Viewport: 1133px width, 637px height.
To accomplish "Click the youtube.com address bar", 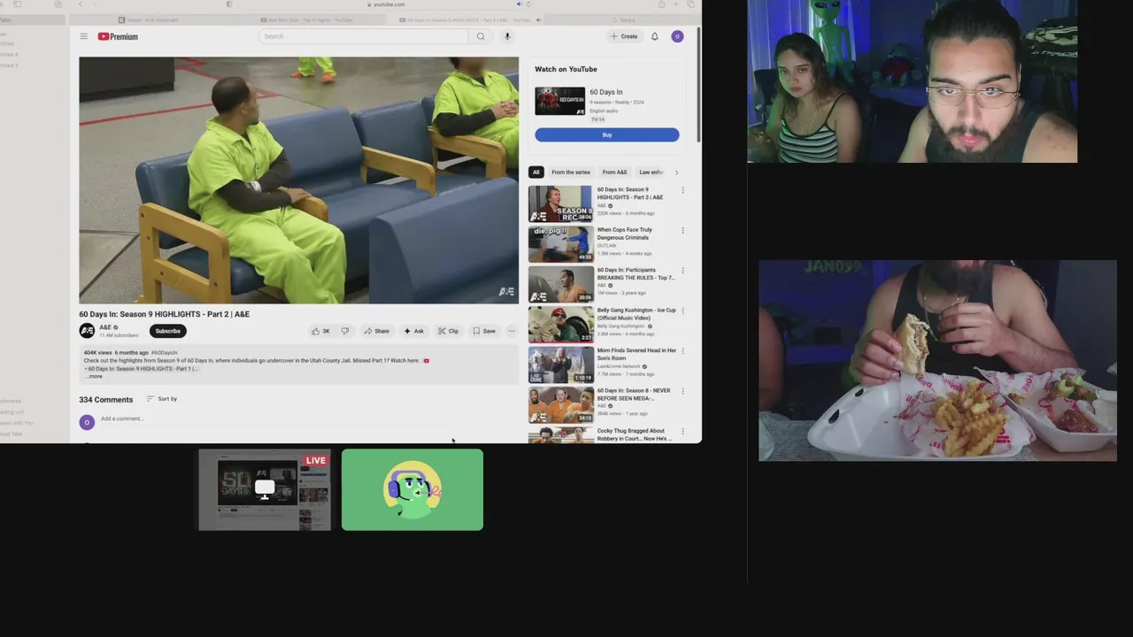I will 386,4.
